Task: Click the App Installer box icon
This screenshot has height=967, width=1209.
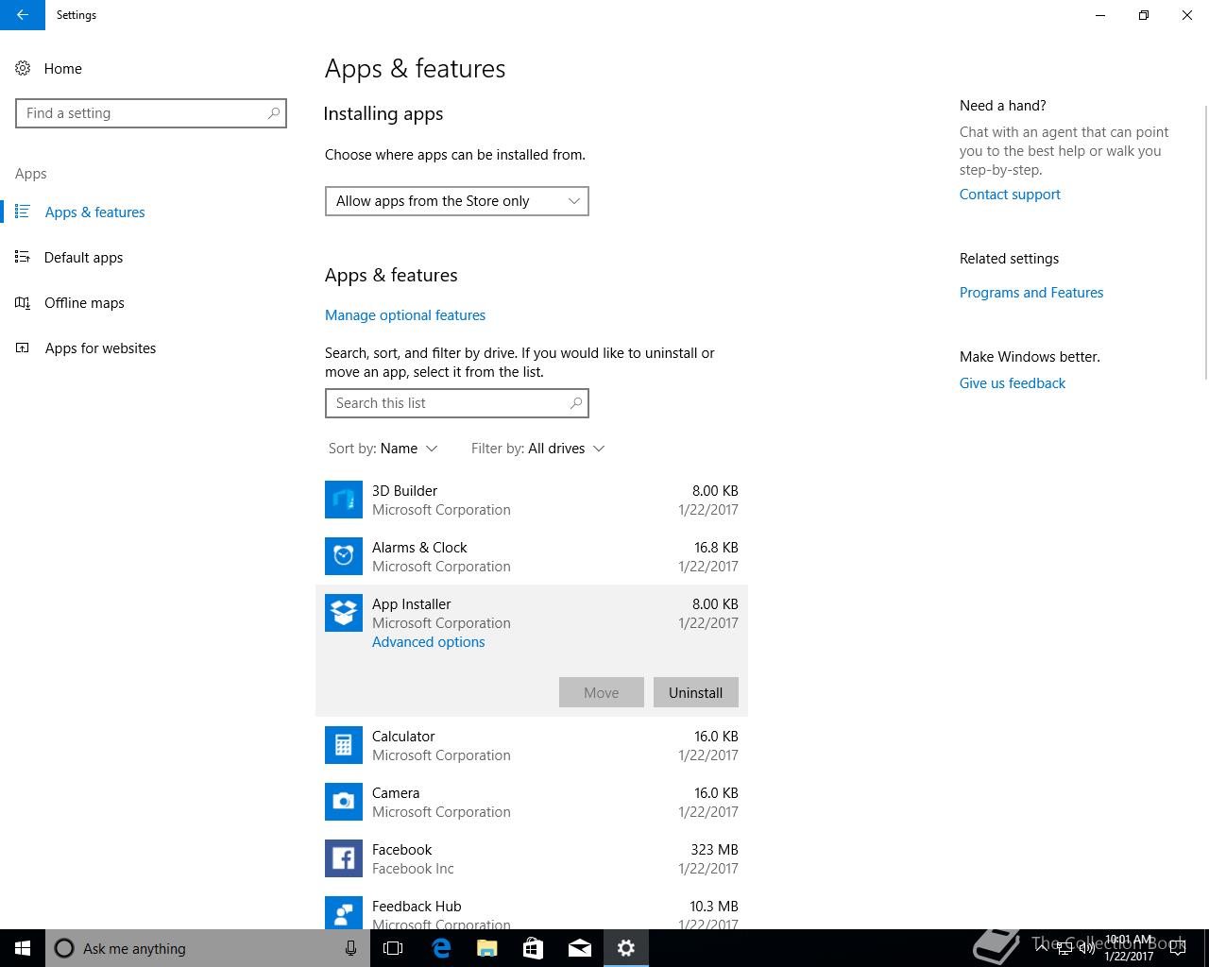Action: 344,613
